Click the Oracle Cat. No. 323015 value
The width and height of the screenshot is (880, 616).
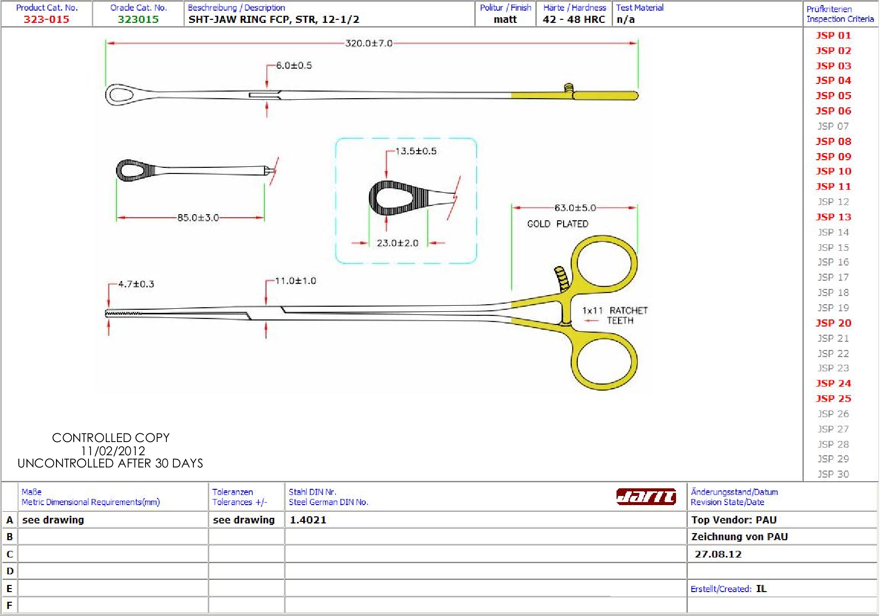pyautogui.click(x=138, y=20)
